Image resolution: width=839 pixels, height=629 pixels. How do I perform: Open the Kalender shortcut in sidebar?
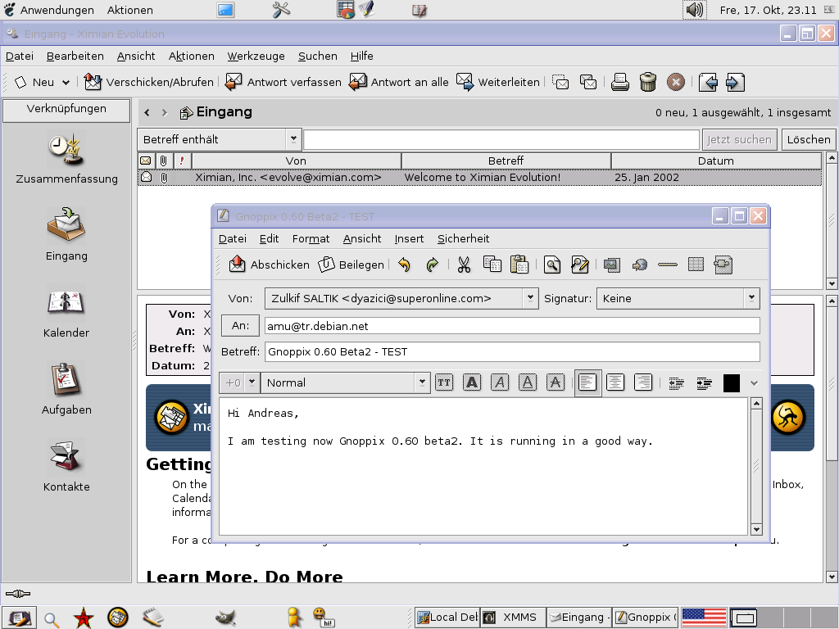(x=66, y=312)
